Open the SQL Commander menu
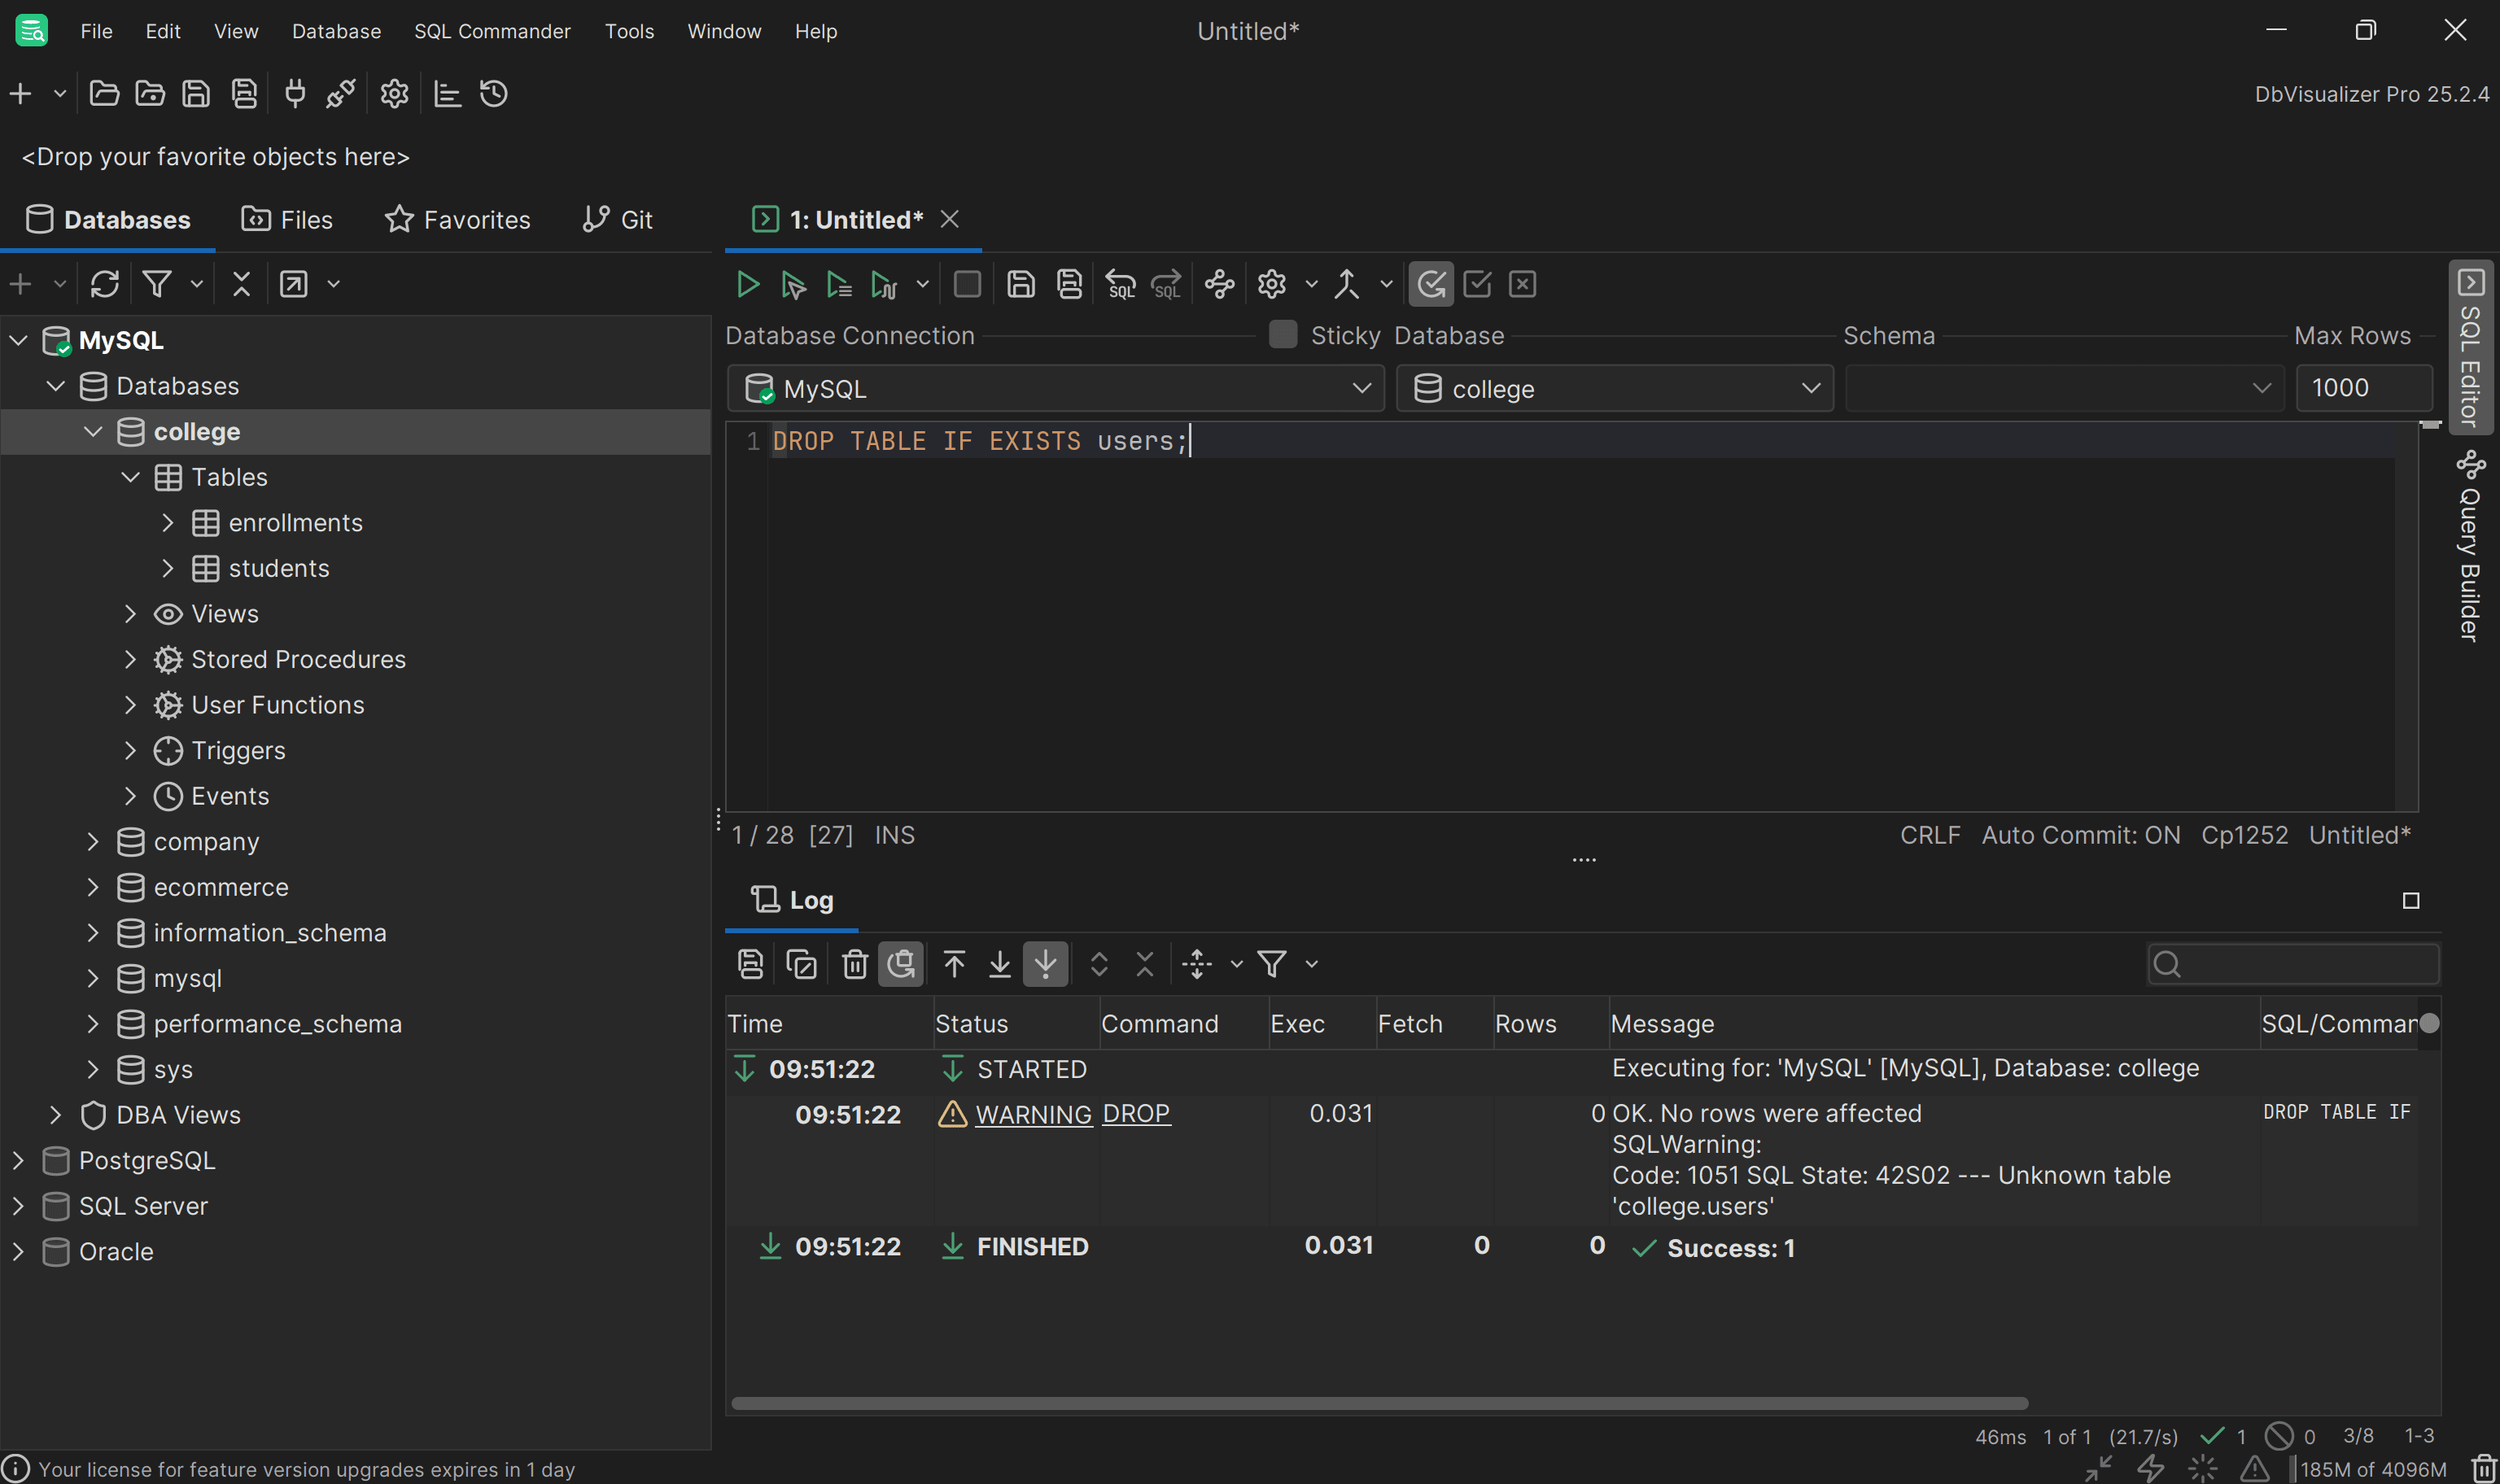 coord(492,31)
